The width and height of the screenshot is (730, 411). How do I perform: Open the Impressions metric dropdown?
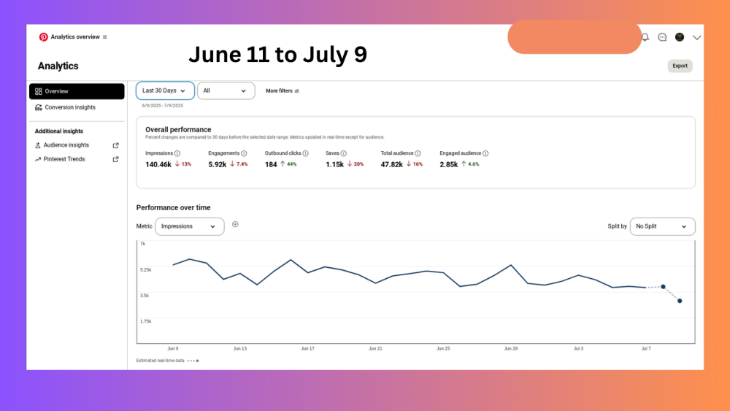[190, 226]
